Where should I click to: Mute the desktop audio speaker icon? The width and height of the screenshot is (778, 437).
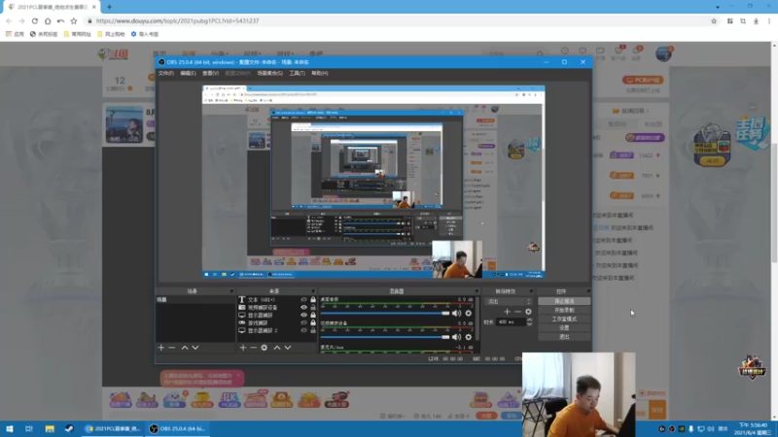tap(456, 313)
